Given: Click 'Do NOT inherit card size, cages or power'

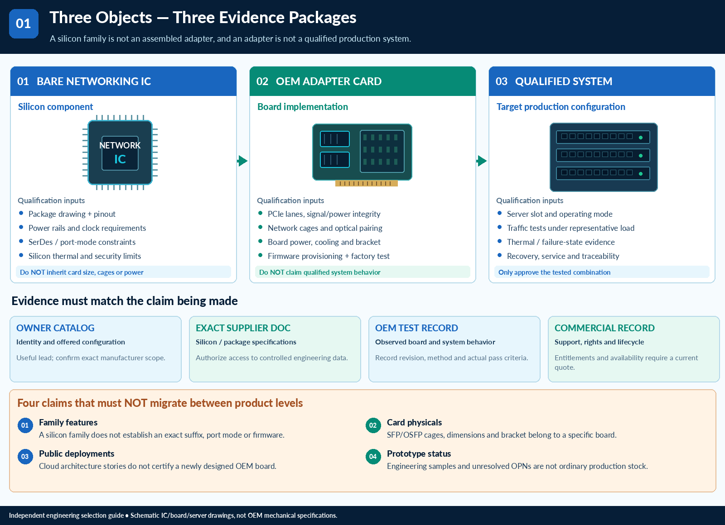Looking at the screenshot, I should 123,272.
